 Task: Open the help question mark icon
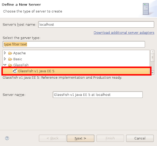[7, 138]
